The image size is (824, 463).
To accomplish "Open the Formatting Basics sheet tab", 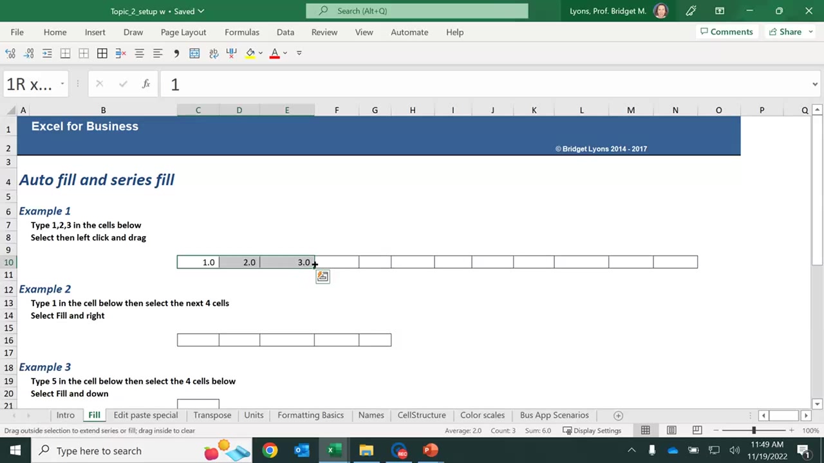I will pyautogui.click(x=310, y=415).
